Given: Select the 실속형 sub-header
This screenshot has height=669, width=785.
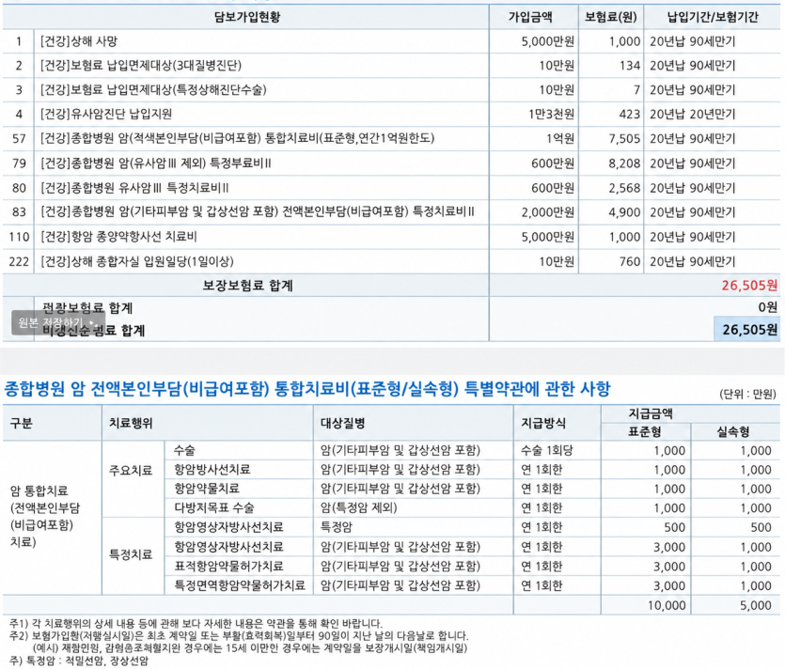Looking at the screenshot, I should click(x=733, y=432).
